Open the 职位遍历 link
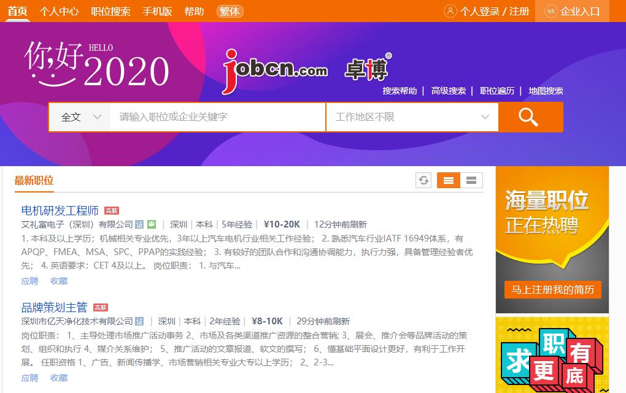 [x=497, y=91]
